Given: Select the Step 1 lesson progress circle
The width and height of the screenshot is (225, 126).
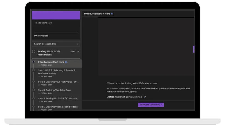Looking at the screenshot, I should coord(33,70).
